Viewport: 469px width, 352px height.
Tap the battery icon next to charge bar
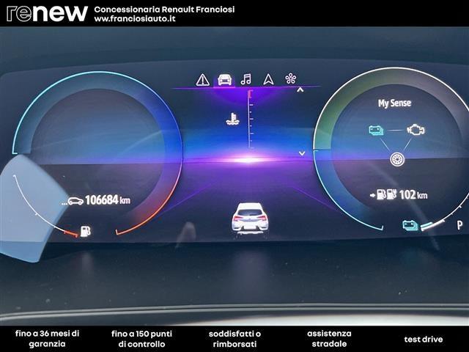[410, 225]
